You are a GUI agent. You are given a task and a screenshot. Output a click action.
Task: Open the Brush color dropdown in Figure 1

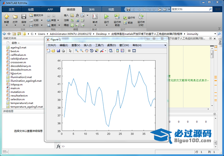(106, 51)
